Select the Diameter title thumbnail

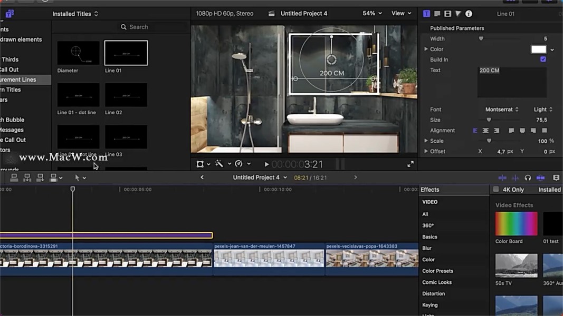pos(78,53)
